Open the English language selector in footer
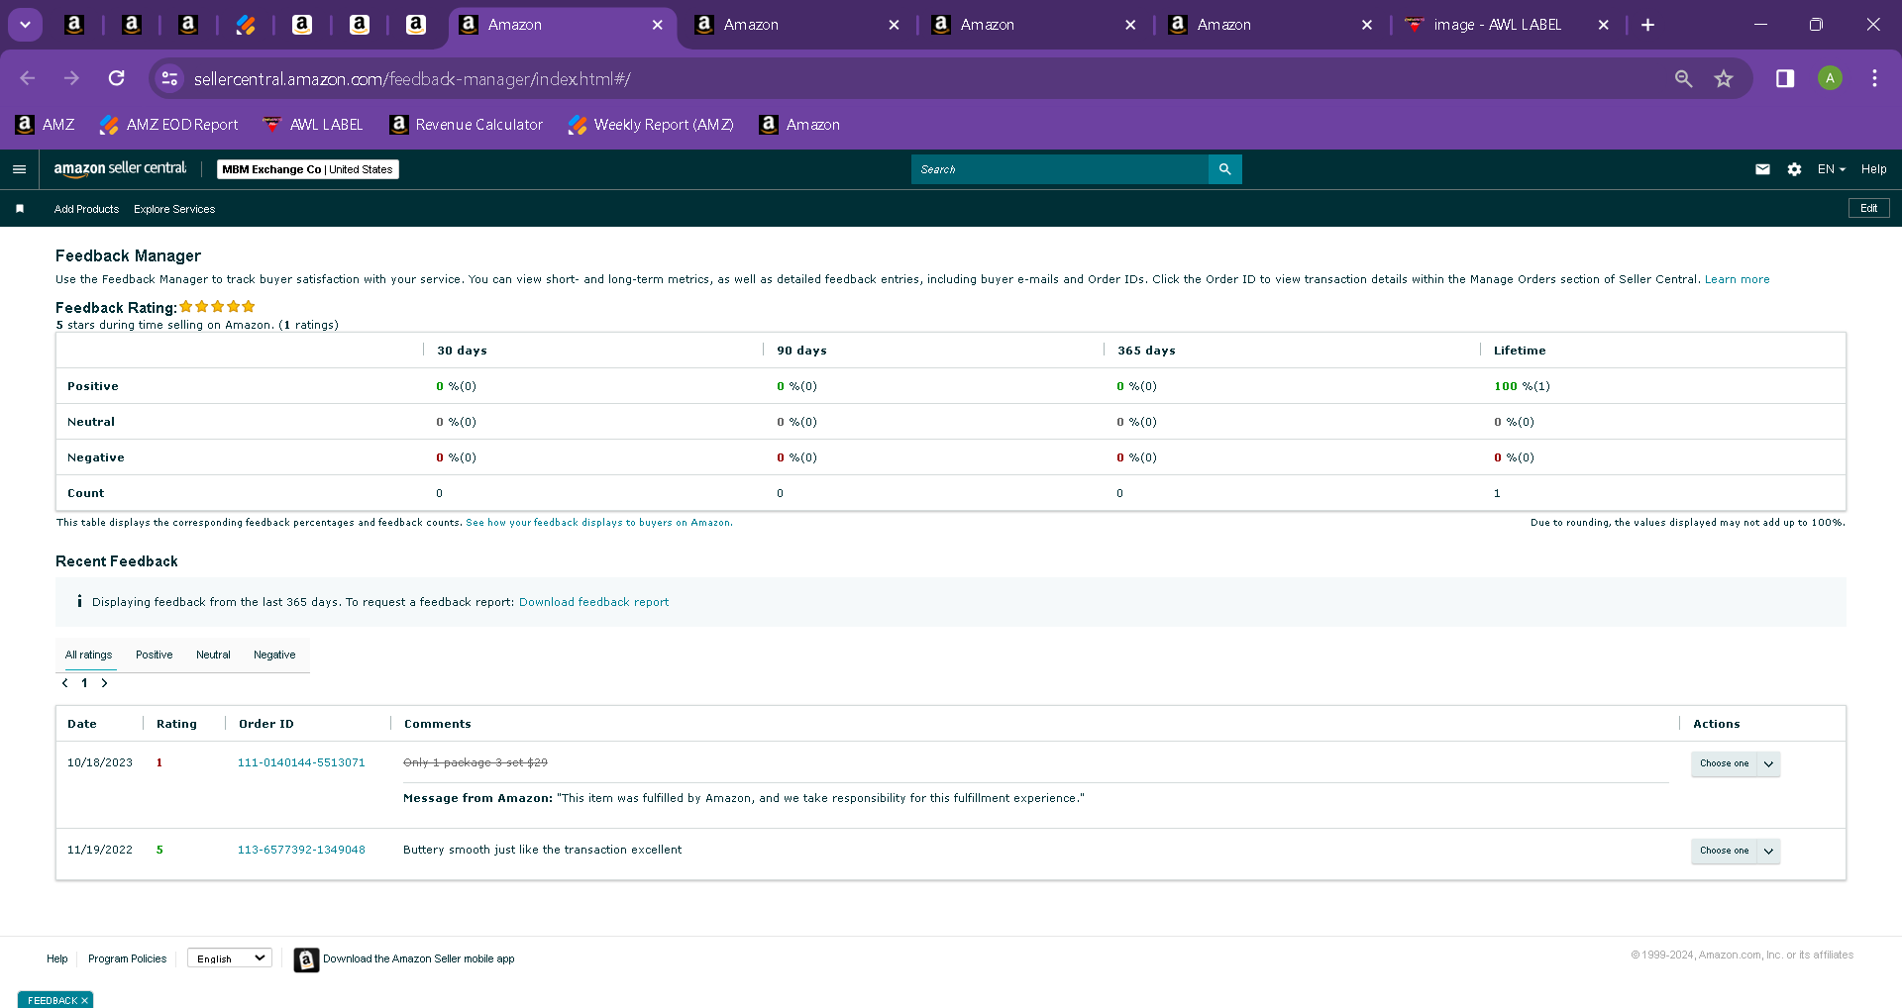 230,958
